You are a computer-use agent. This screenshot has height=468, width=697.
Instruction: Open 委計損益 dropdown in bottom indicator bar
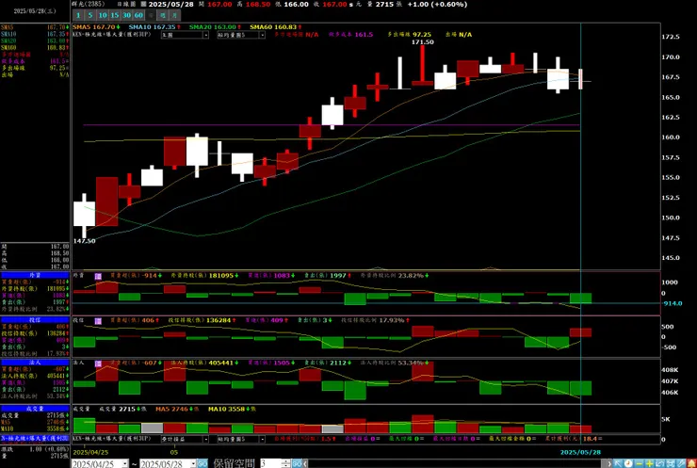point(185,439)
